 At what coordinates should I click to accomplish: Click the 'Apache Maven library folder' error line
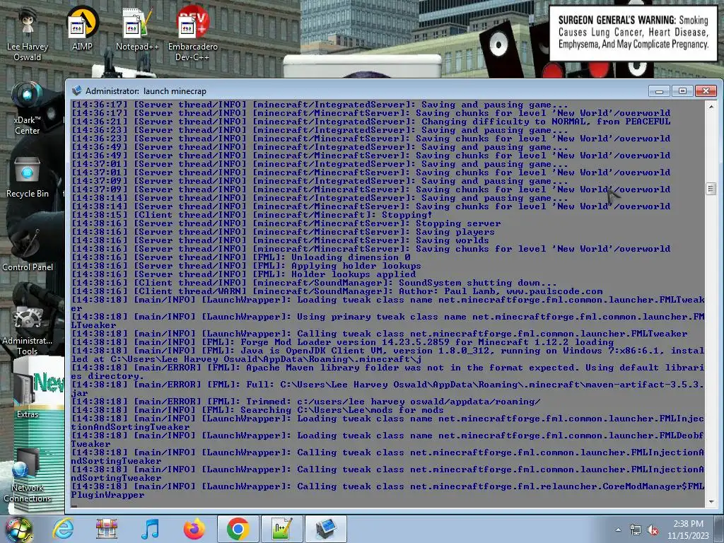(388, 372)
